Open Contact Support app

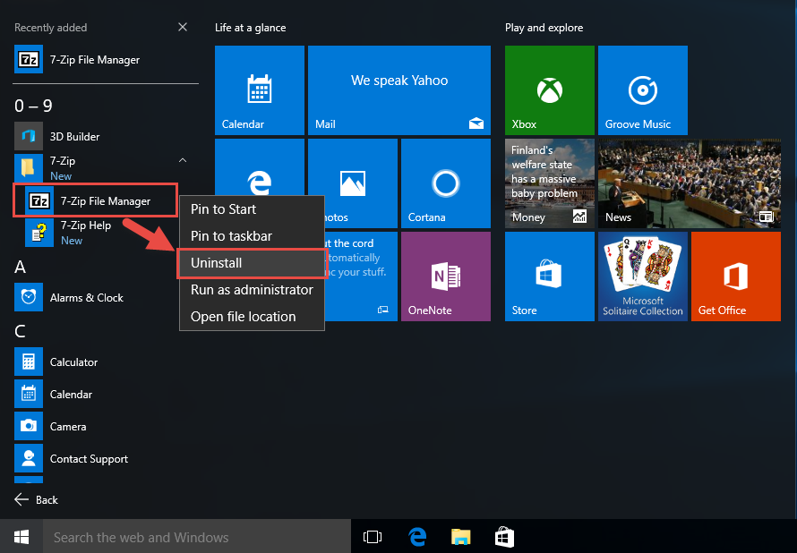coord(105,458)
